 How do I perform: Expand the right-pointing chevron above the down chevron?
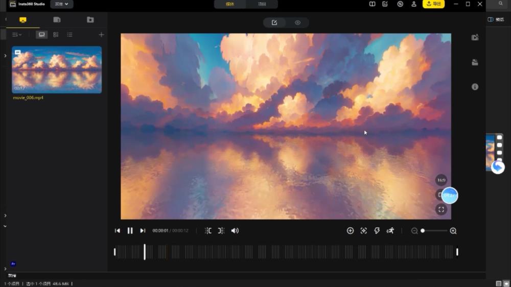pos(5,216)
